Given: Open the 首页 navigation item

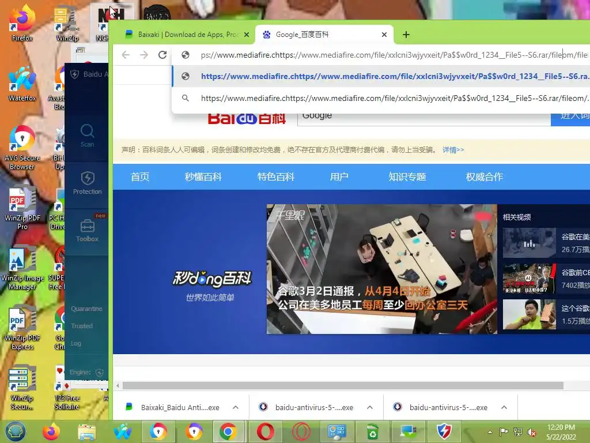Looking at the screenshot, I should click(x=140, y=177).
